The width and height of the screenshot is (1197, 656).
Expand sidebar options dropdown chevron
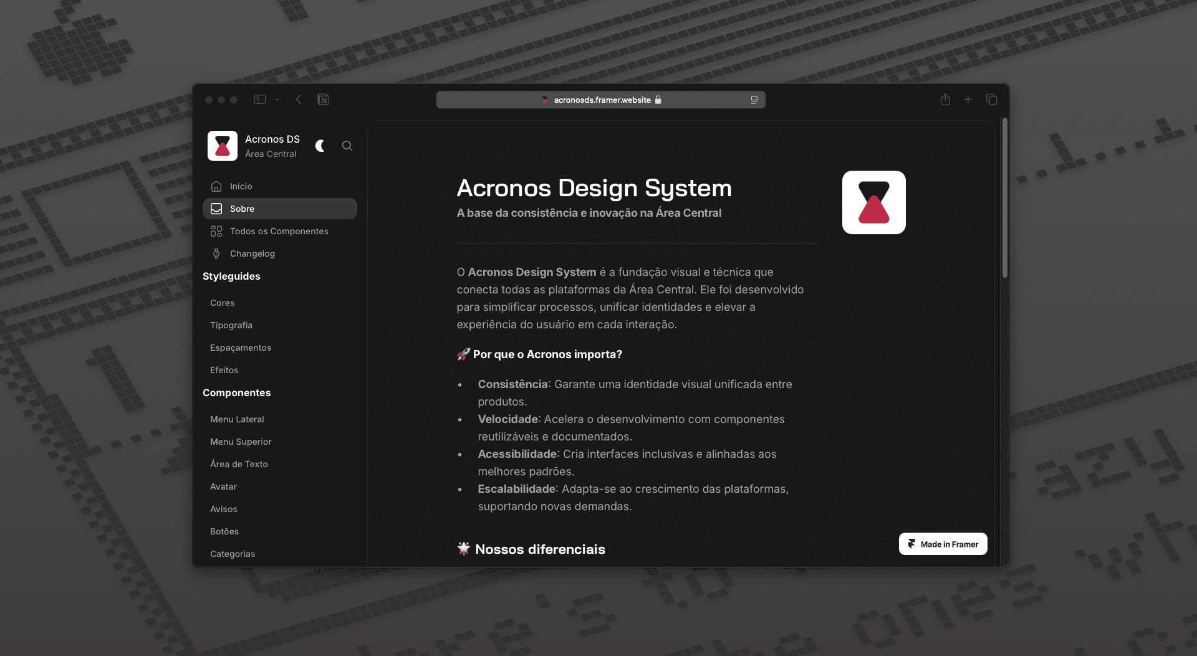pos(278,100)
